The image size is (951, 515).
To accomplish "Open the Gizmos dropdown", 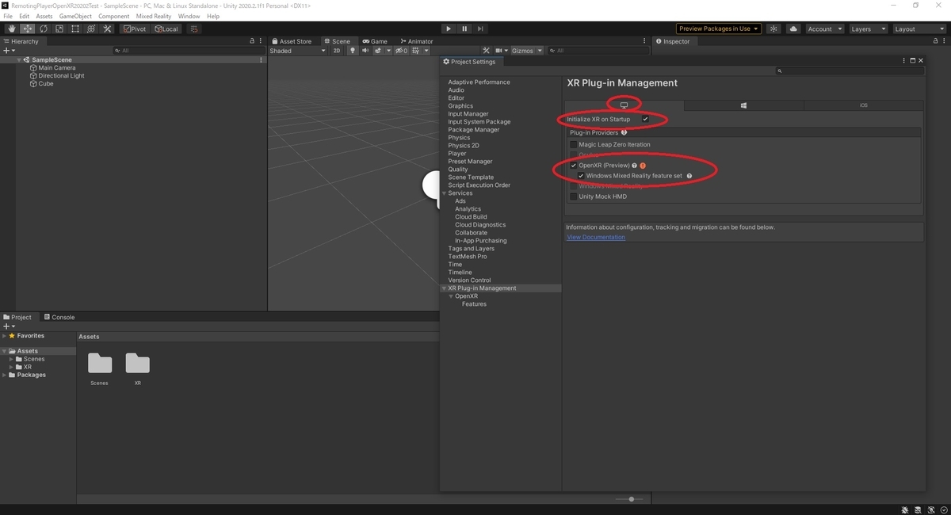I will [527, 51].
